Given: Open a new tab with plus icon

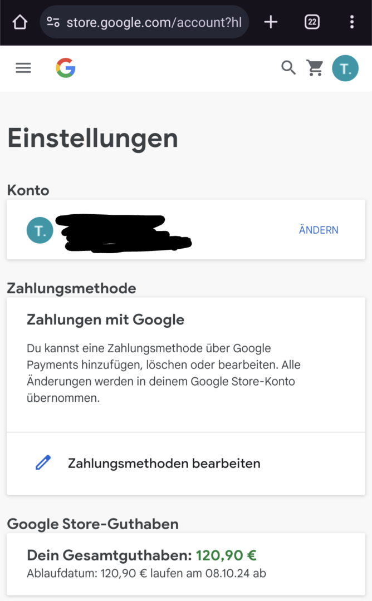Looking at the screenshot, I should point(271,22).
